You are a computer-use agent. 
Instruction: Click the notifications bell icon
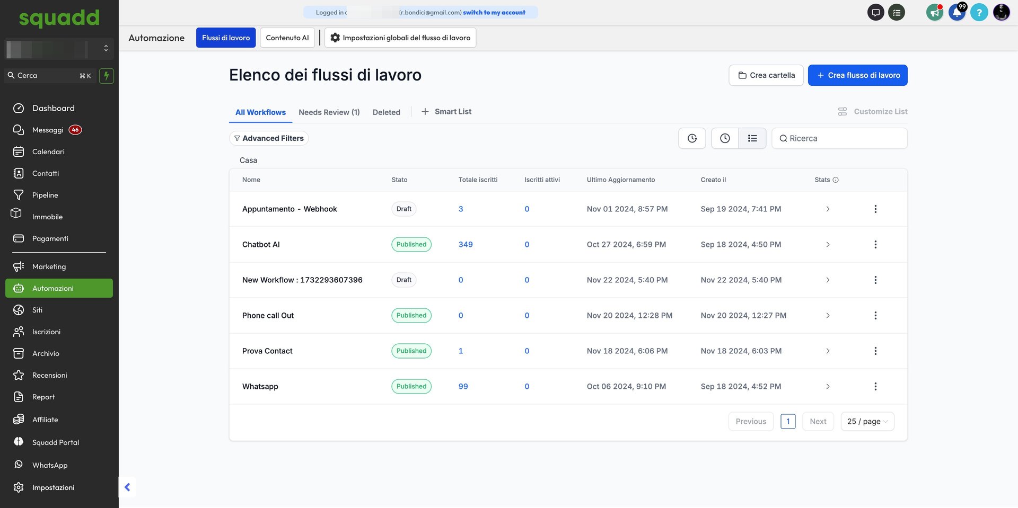pos(956,12)
